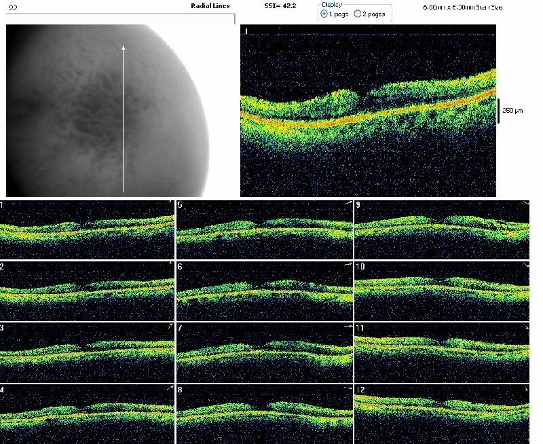This screenshot has height=444, width=543.
Task: Click orientation arrow icon on scan 10
Action: pyautogui.click(x=525, y=264)
